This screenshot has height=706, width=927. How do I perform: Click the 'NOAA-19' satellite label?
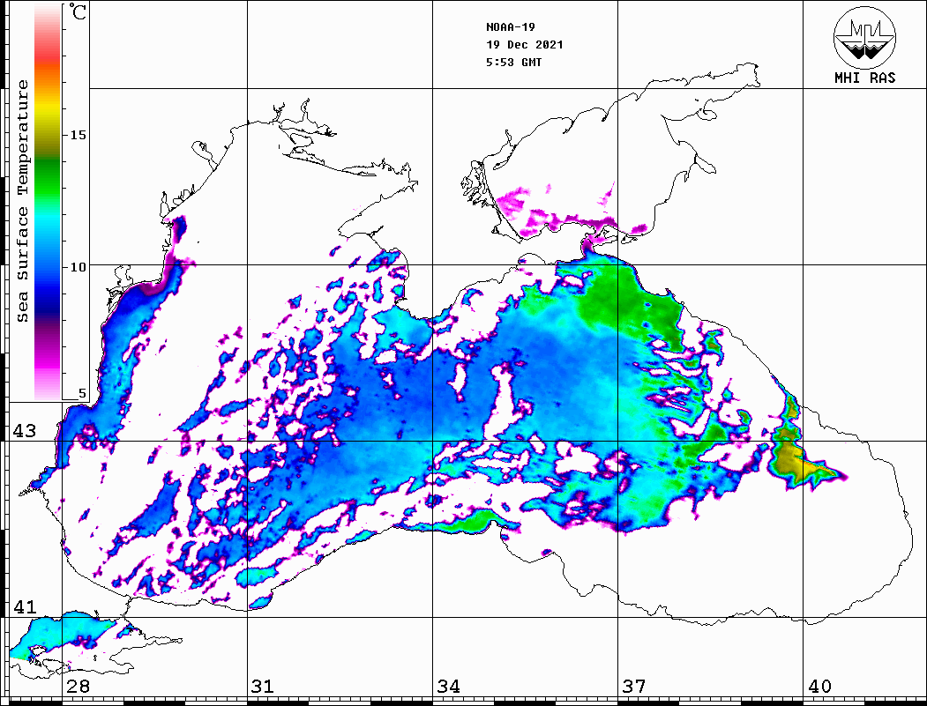511,27
